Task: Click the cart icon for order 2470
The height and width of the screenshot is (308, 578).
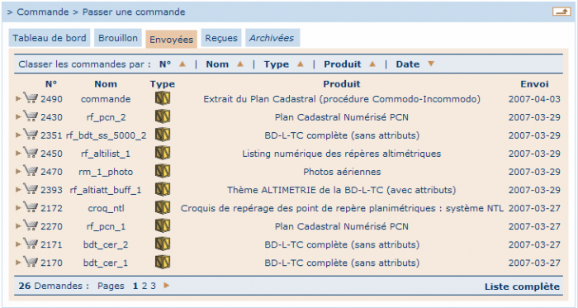Action: click(31, 171)
